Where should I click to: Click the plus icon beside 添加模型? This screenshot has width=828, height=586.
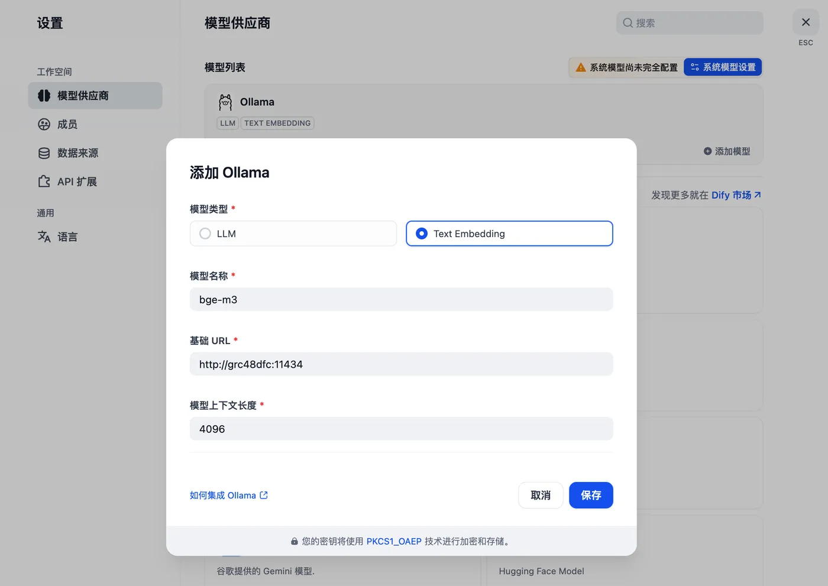(707, 151)
